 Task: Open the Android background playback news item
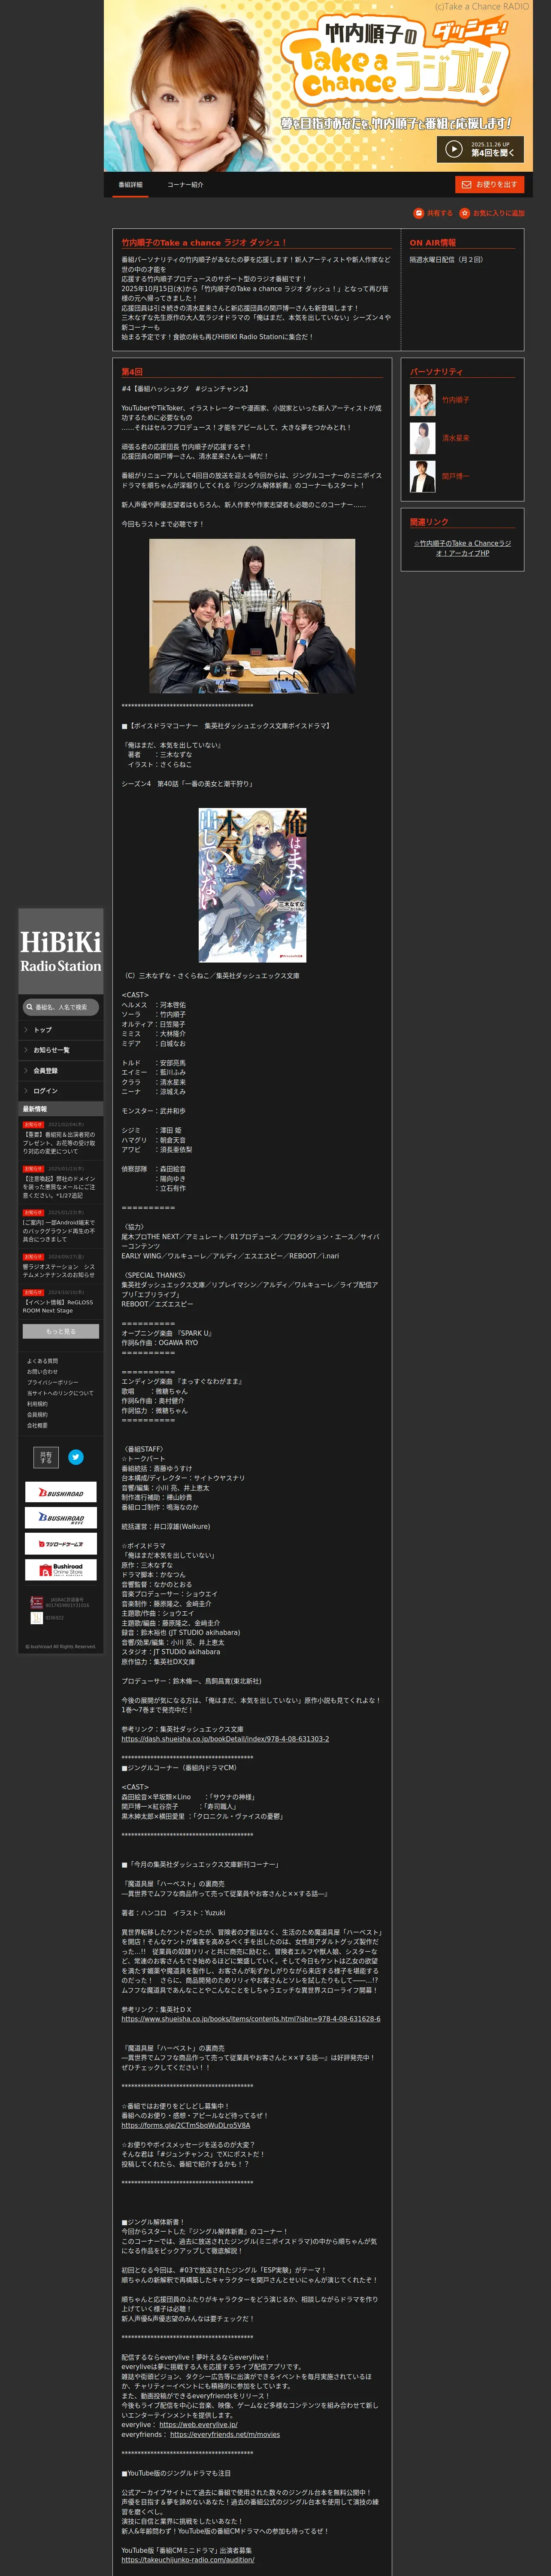60,1226
